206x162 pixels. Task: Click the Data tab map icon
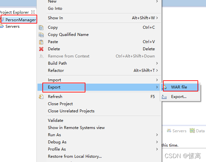pyautogui.click(x=192, y=131)
